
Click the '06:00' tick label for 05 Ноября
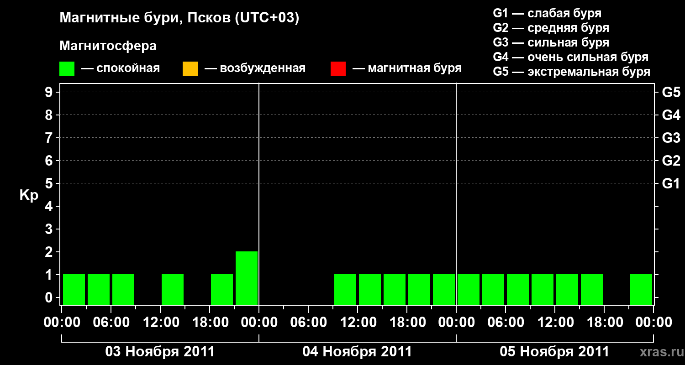pyautogui.click(x=506, y=323)
